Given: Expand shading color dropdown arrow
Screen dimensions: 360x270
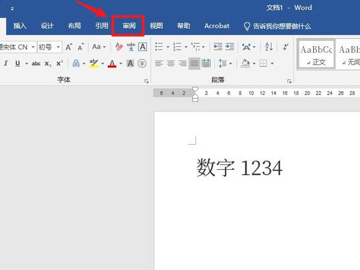Looking at the screenshot, I should tap(254, 64).
